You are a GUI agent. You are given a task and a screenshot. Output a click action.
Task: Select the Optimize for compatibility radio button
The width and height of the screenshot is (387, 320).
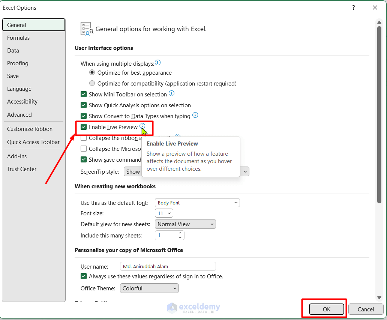pos(92,83)
